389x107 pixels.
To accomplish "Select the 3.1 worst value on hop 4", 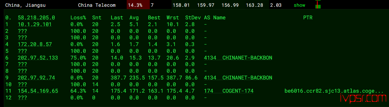I will click(x=171, y=44).
